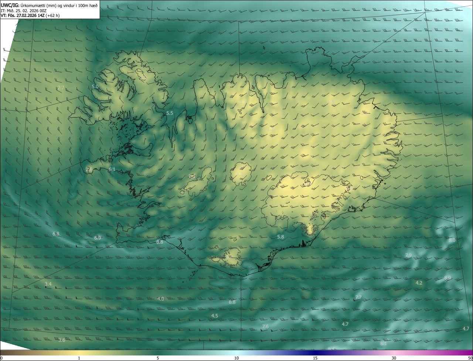Click the map value label "8.1"
Screen dimensions: 473x361
pos(384,343)
